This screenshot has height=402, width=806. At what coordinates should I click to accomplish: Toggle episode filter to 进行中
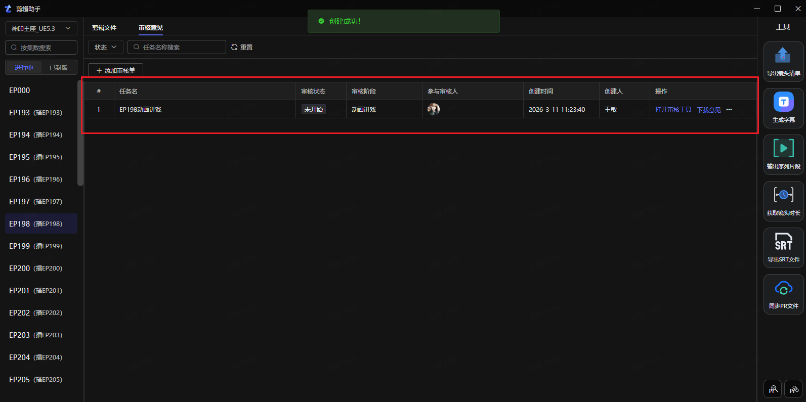point(24,67)
